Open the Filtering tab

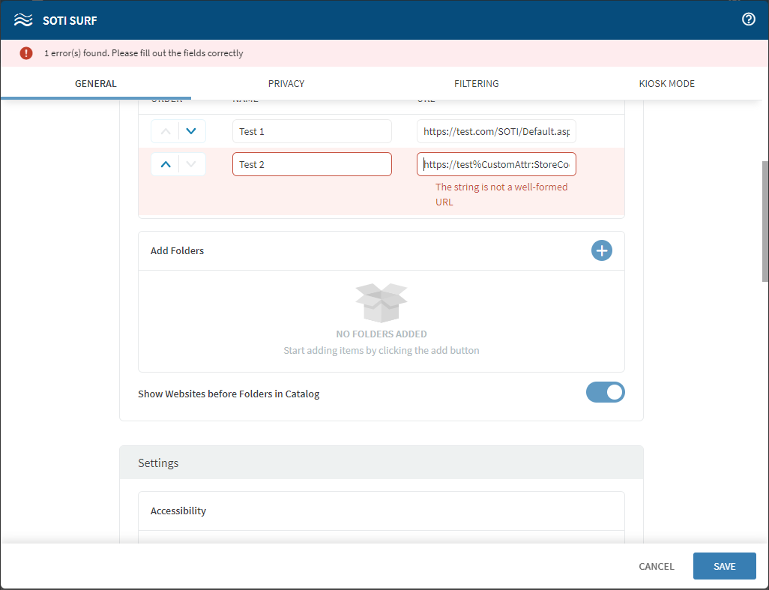click(476, 84)
